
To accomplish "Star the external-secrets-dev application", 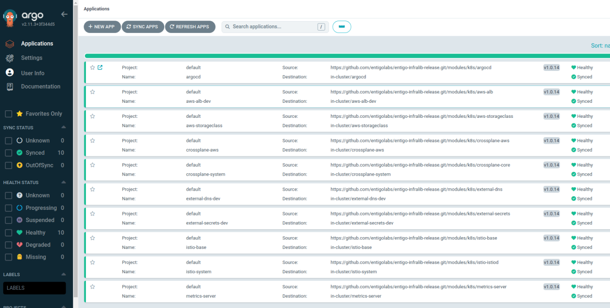I will coord(92,214).
